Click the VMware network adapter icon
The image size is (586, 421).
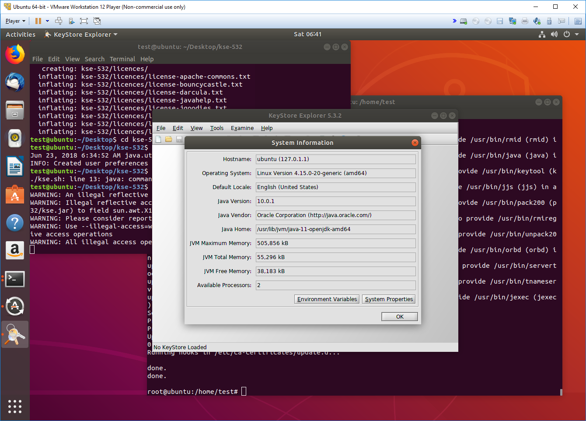coord(512,21)
